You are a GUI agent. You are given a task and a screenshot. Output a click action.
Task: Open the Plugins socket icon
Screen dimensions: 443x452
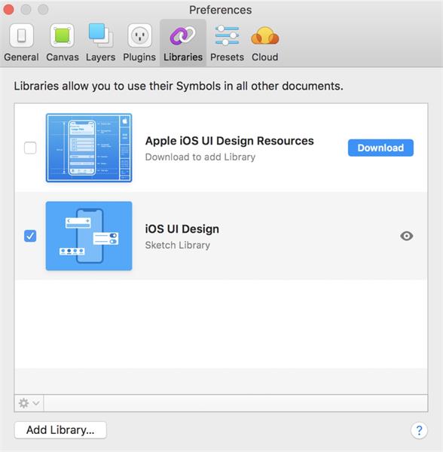139,35
